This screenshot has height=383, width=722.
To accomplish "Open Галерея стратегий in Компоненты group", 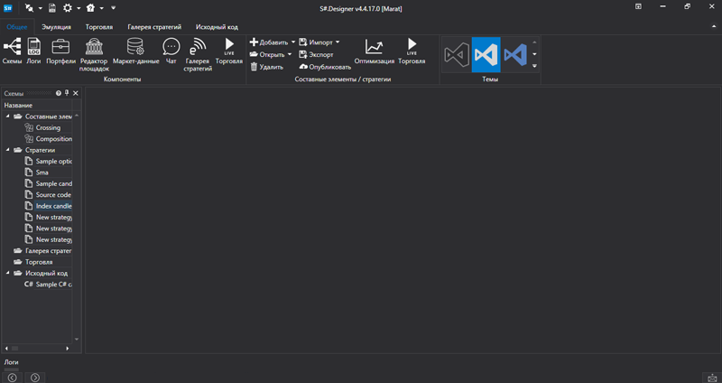I will 198,53.
